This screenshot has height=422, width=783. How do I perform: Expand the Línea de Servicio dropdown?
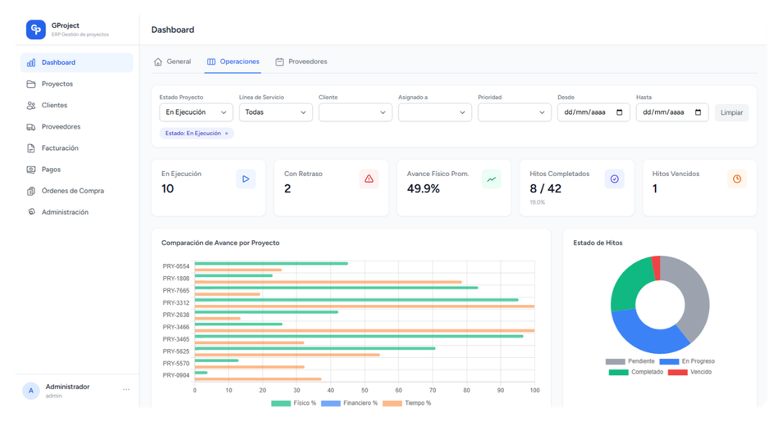(275, 112)
